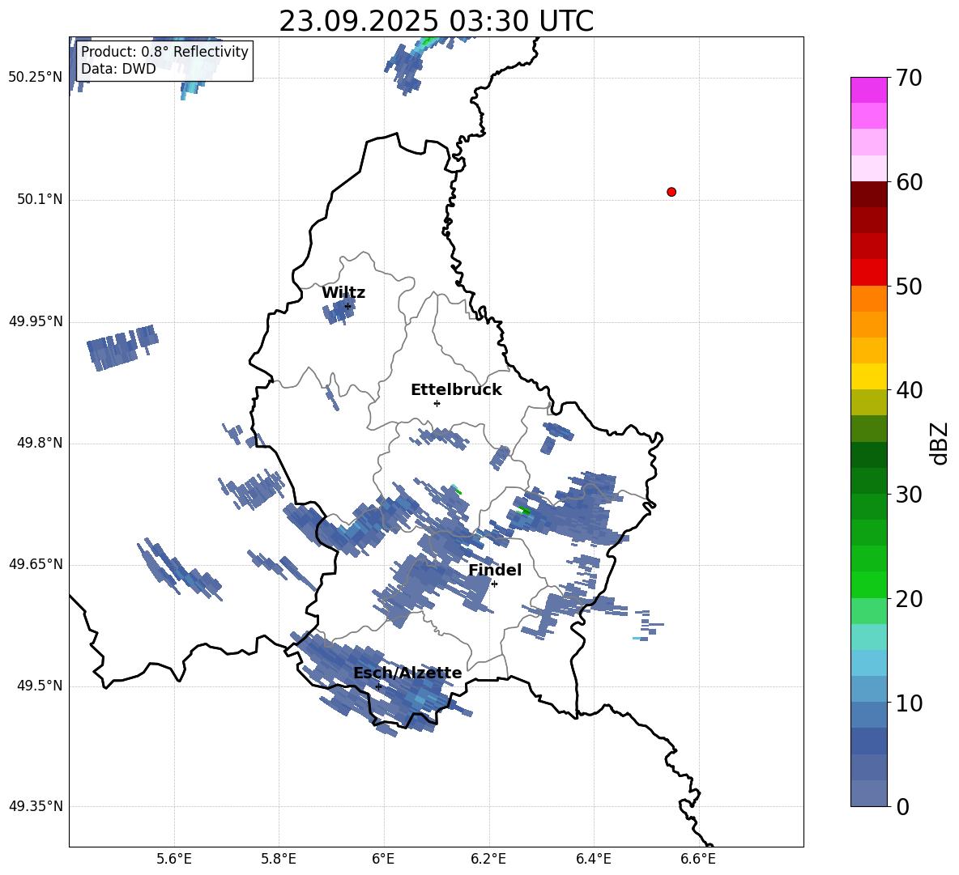Click the red dot radar marker

click(671, 192)
